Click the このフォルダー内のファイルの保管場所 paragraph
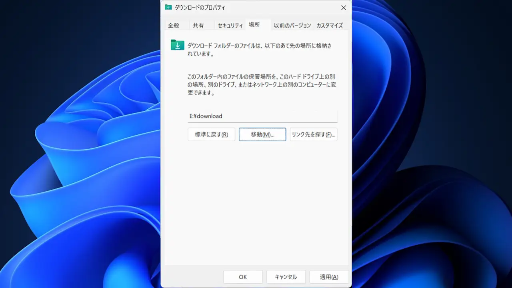512x288 pixels. point(262,84)
